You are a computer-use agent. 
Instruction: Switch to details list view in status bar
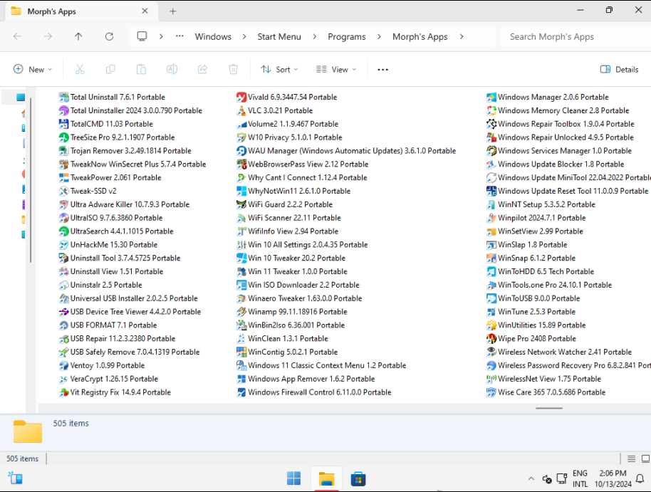(x=632, y=459)
